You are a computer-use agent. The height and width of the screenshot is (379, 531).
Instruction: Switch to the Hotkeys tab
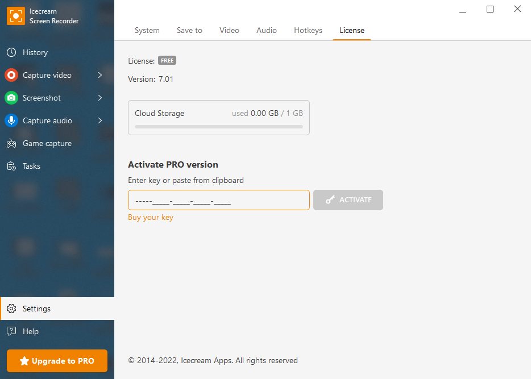(308, 30)
